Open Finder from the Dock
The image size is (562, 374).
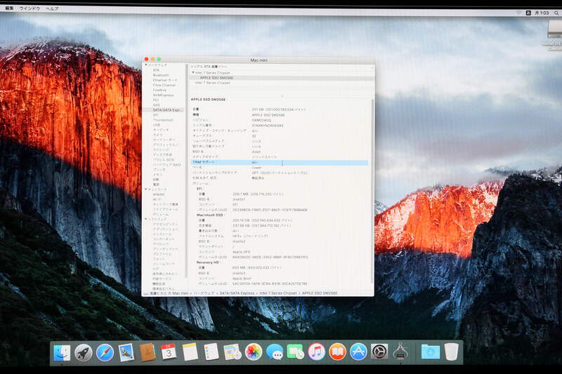[x=62, y=352]
